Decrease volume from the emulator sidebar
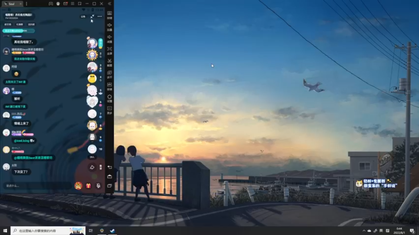 coord(109,38)
